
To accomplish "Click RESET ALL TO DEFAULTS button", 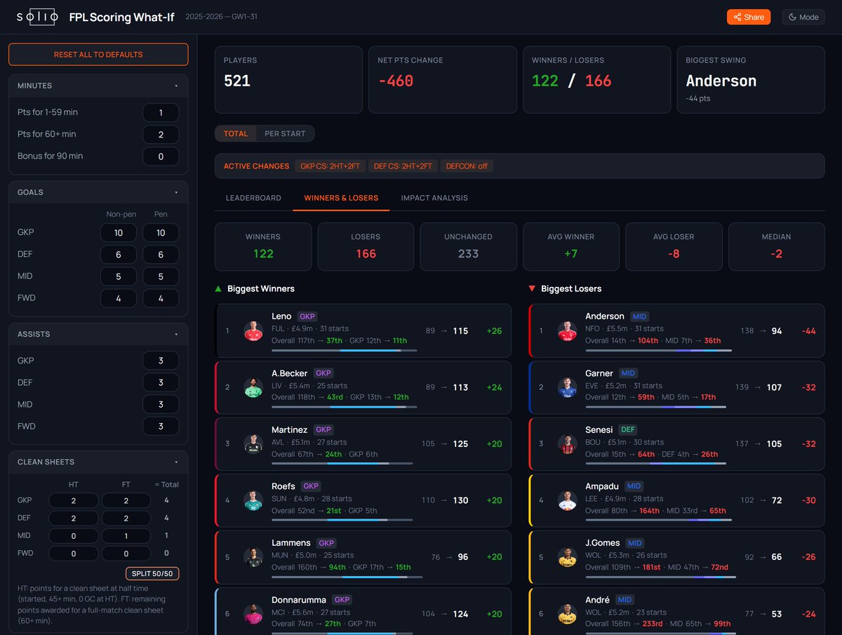I will pyautogui.click(x=98, y=55).
